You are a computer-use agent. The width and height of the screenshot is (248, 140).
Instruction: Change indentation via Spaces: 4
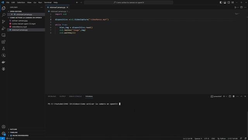198,138
